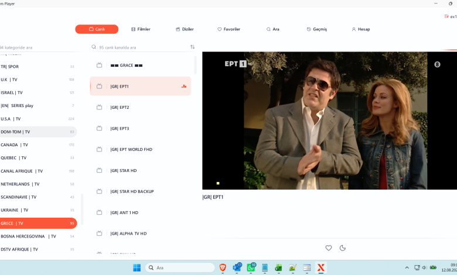Play the |GR| EPT1 channel

click(140, 86)
